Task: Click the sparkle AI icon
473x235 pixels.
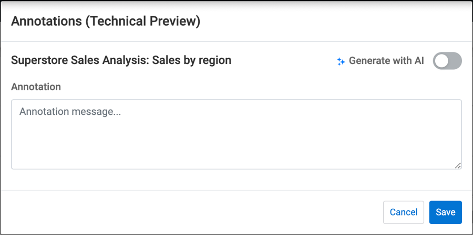Action: click(341, 61)
